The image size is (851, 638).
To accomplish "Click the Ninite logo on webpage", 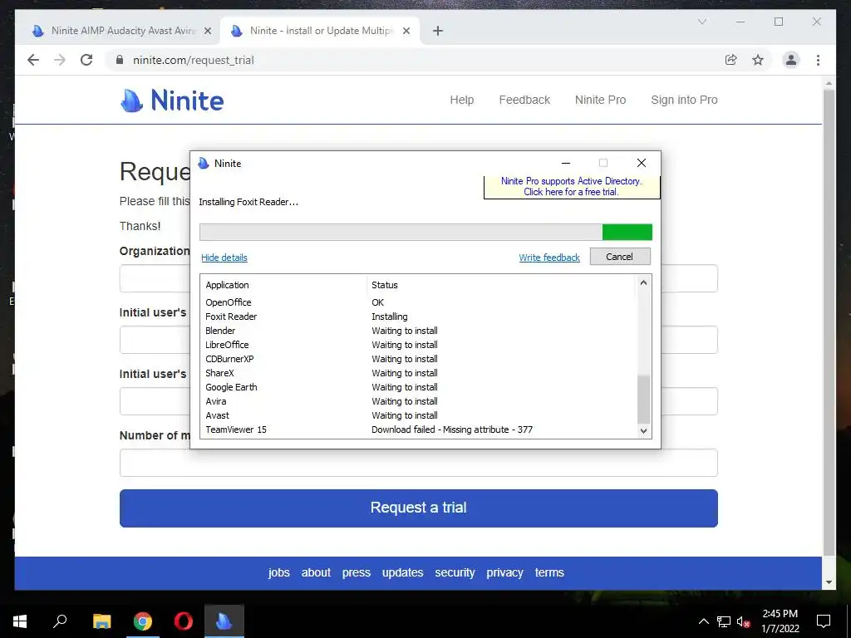I will coord(171,101).
